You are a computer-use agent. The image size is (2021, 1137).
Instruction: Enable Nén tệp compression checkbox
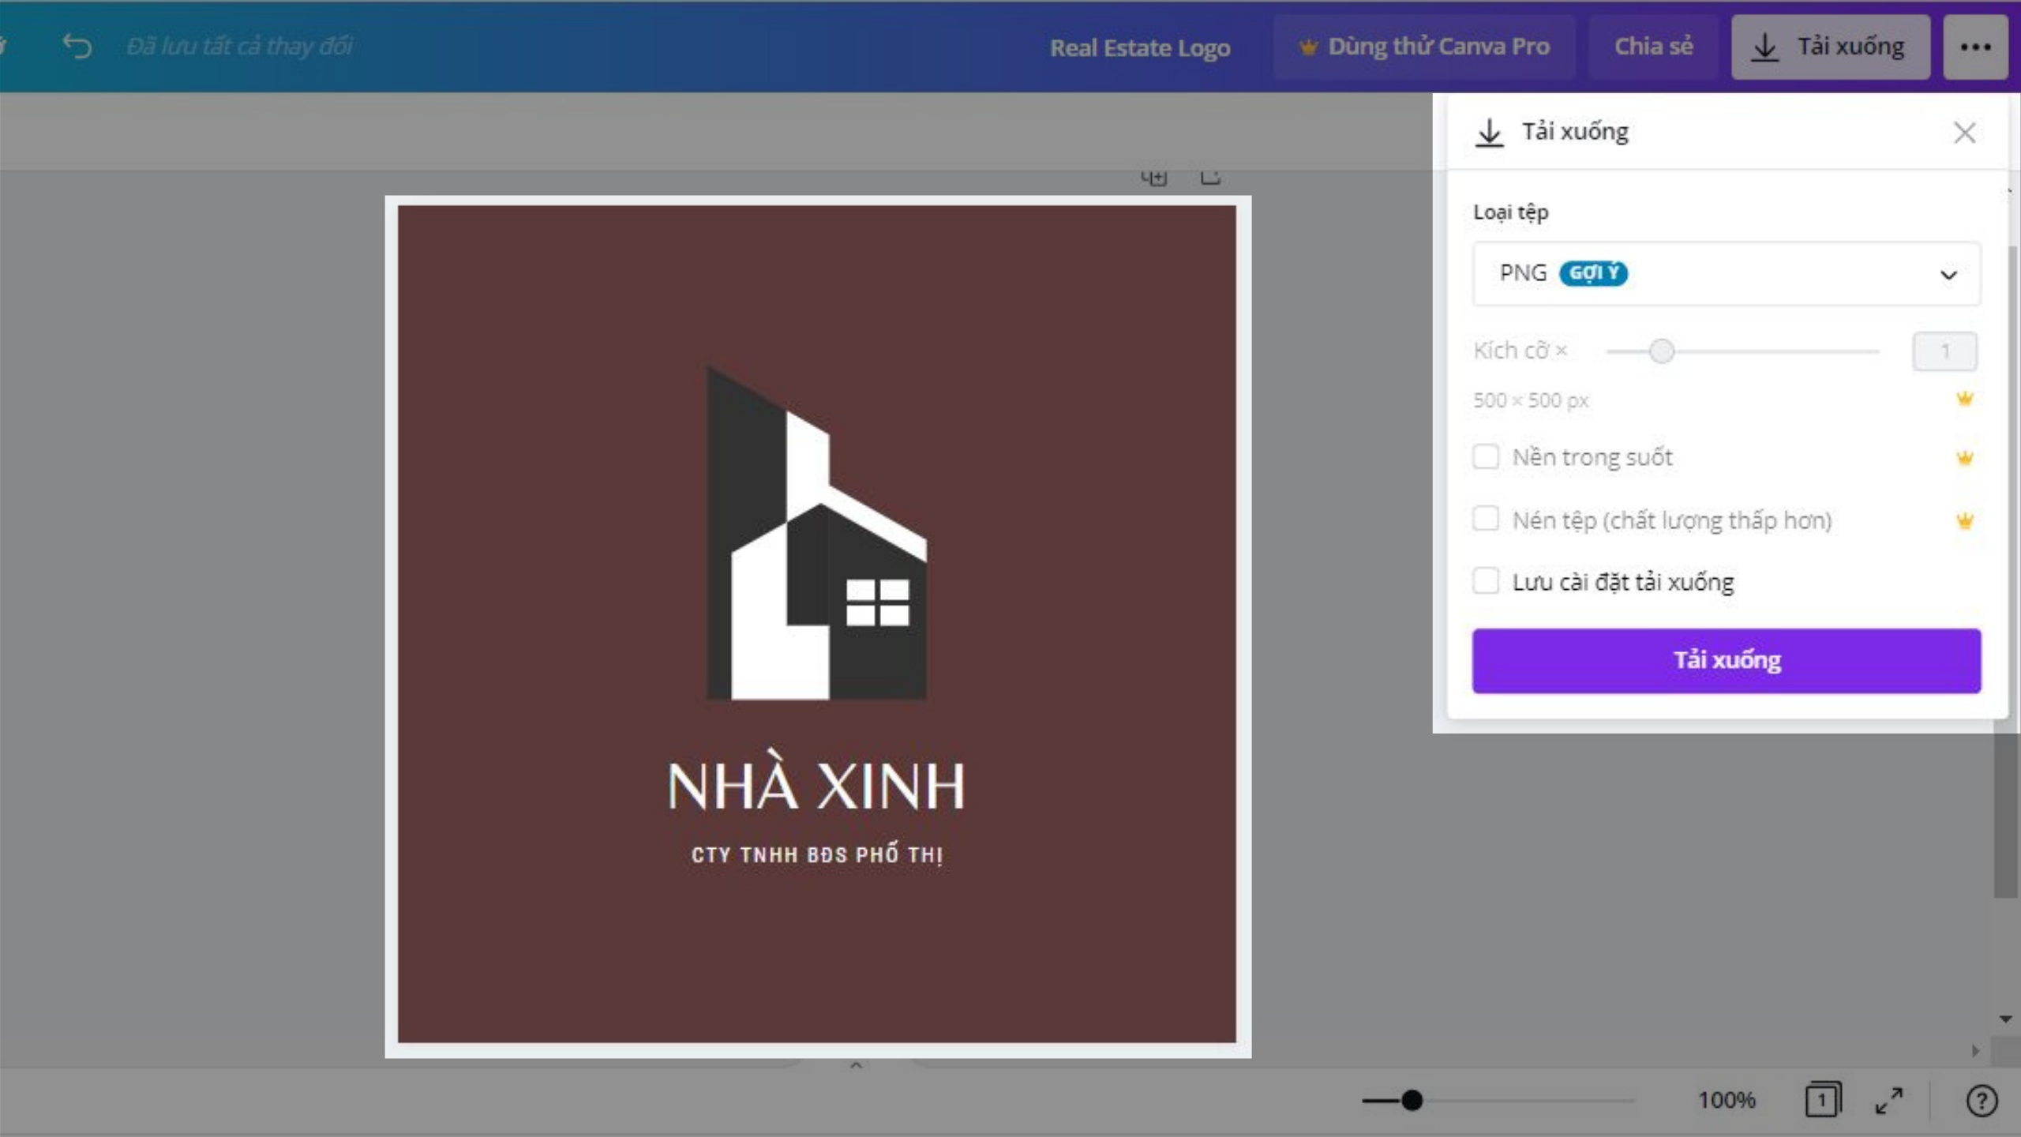click(x=1486, y=519)
